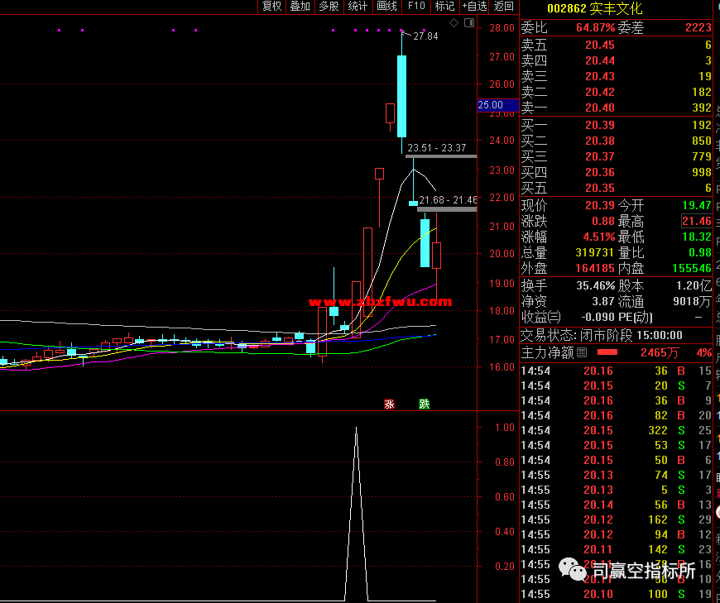Open the 叠加 overlay option
The height and width of the screenshot is (603, 720).
300,7
